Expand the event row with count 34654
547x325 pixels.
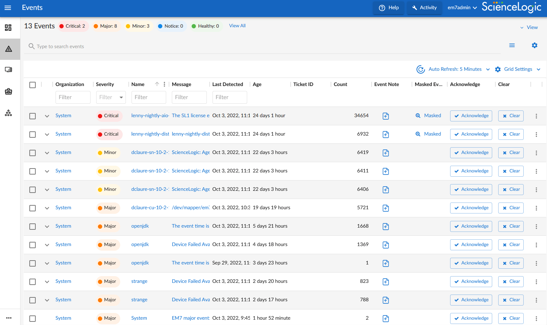47,116
